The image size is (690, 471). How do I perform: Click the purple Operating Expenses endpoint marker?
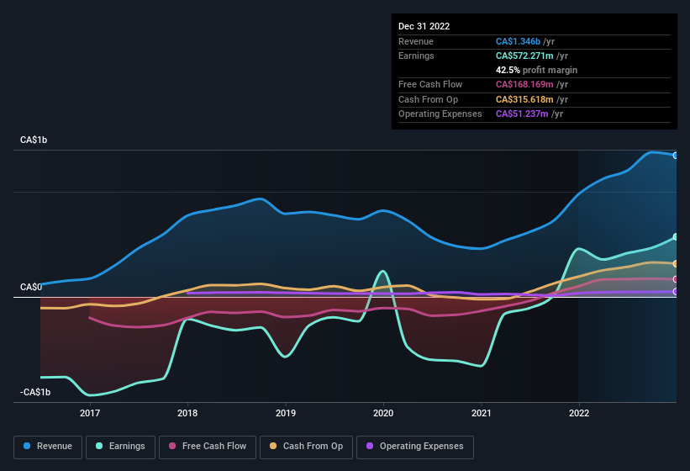coord(676,291)
